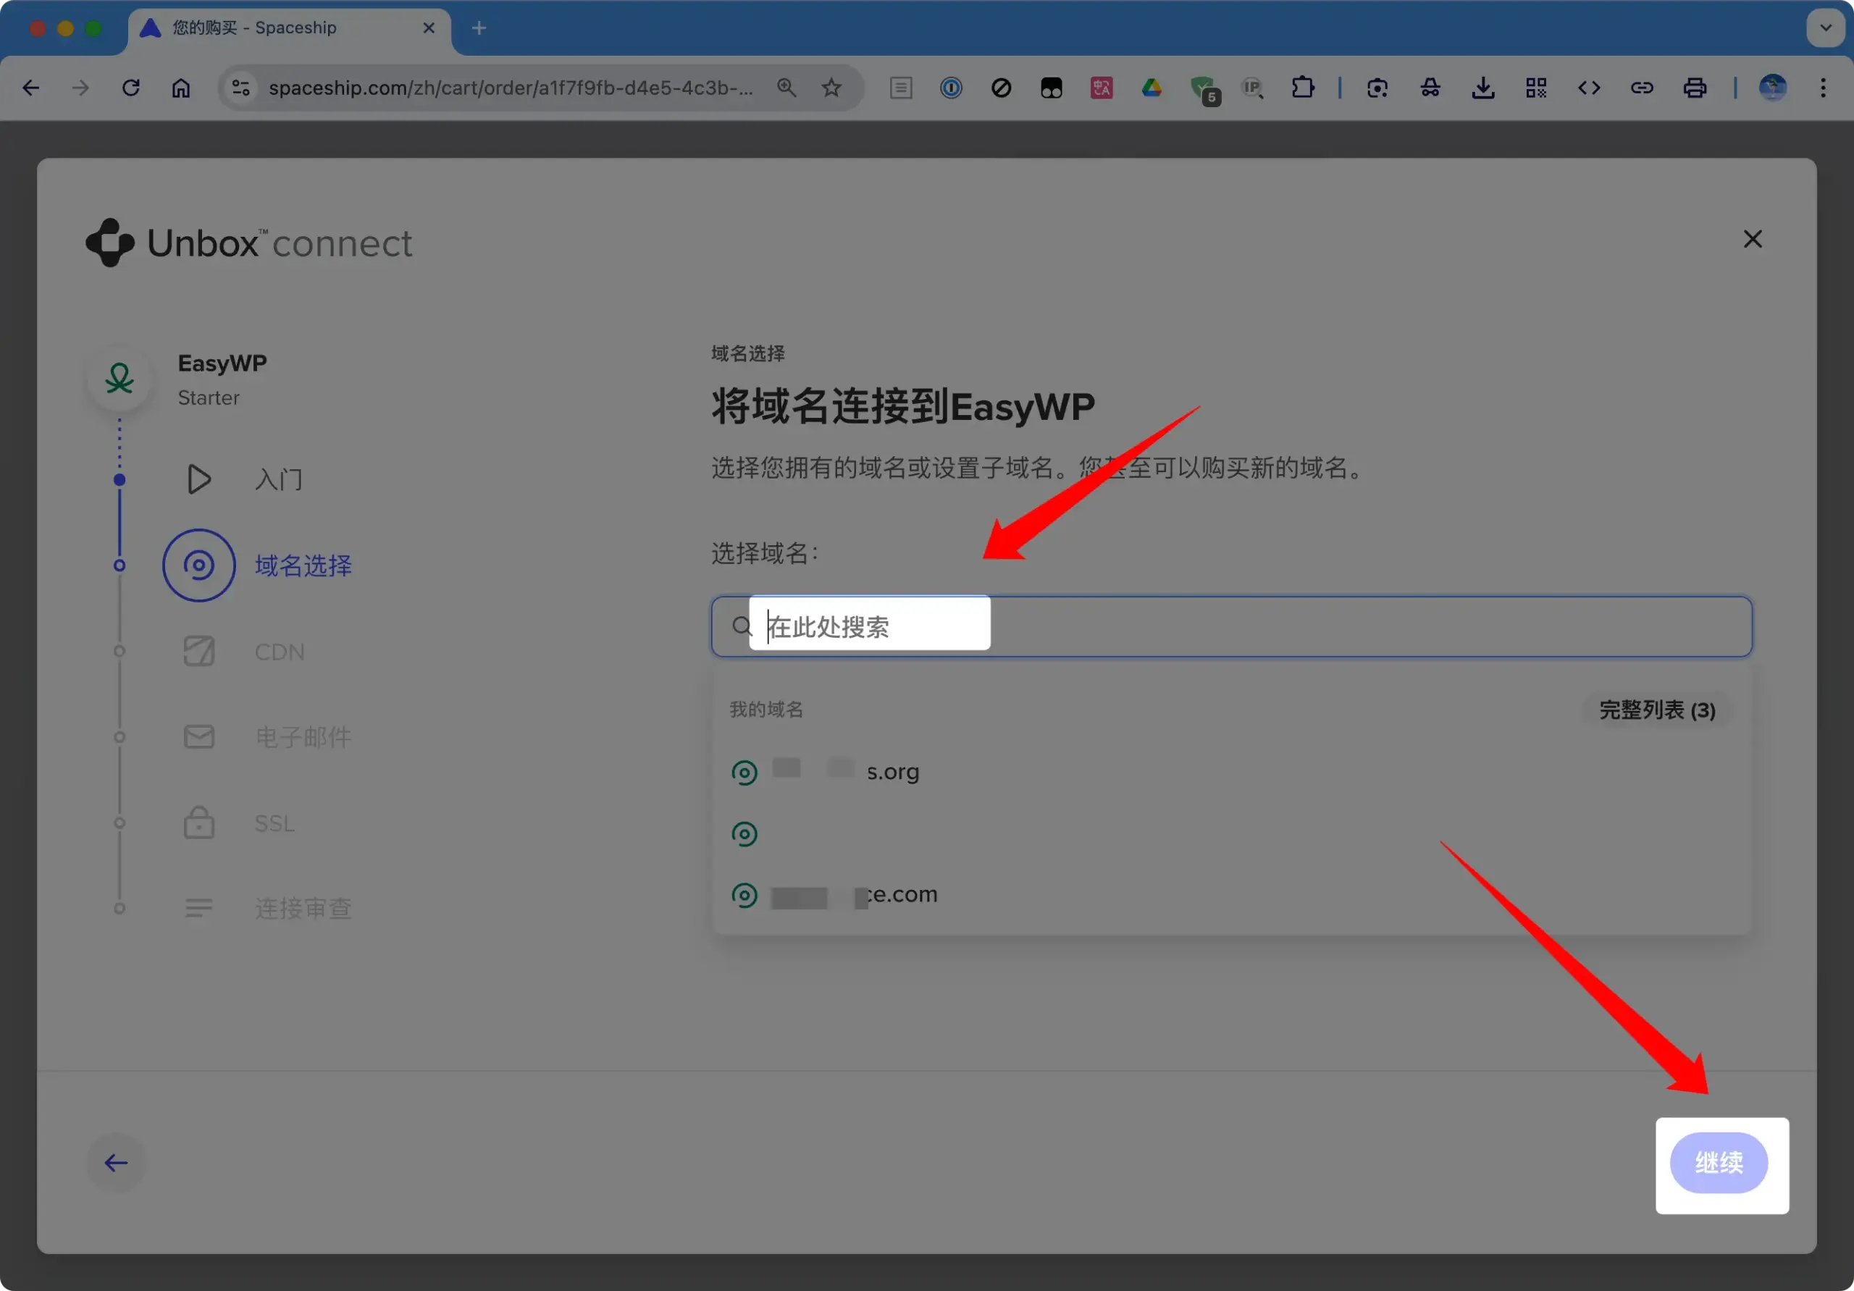Viewport: 1854px width, 1291px height.
Task: Open the browser home page
Action: pos(181,87)
